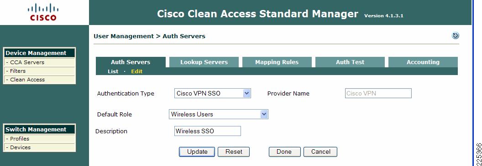Click the Provider Name field

coord(378,93)
